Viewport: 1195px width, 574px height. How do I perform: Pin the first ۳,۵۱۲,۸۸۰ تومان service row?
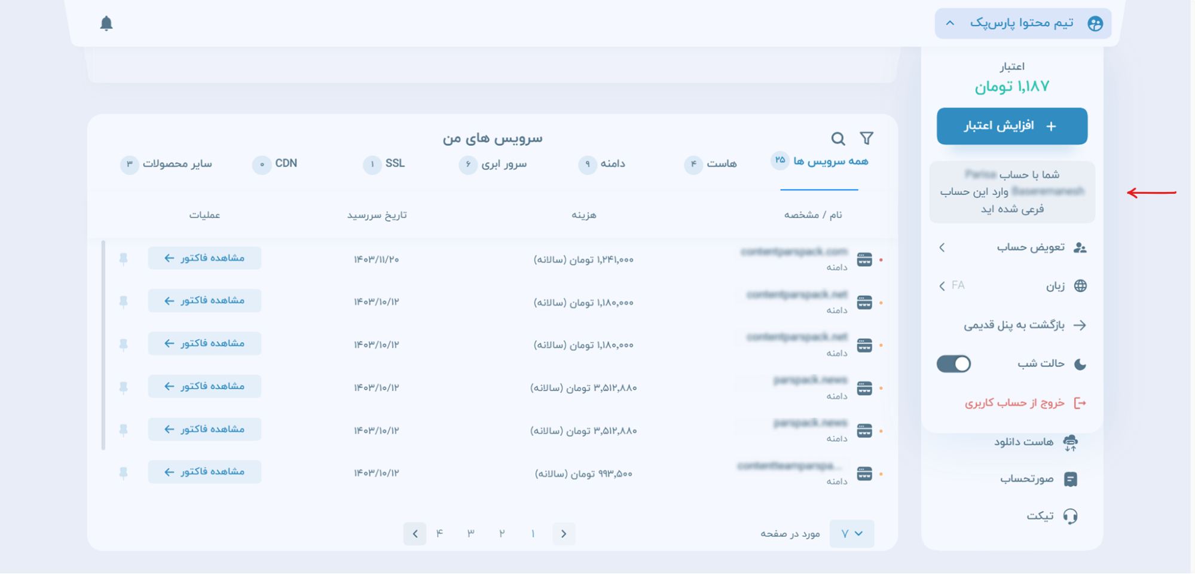pos(124,387)
